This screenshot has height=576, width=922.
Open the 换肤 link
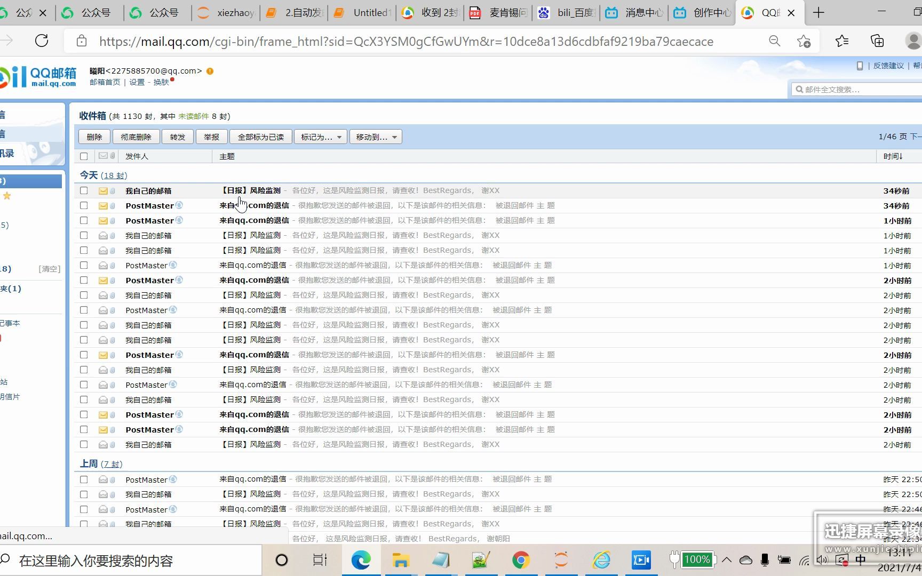pyautogui.click(x=161, y=82)
